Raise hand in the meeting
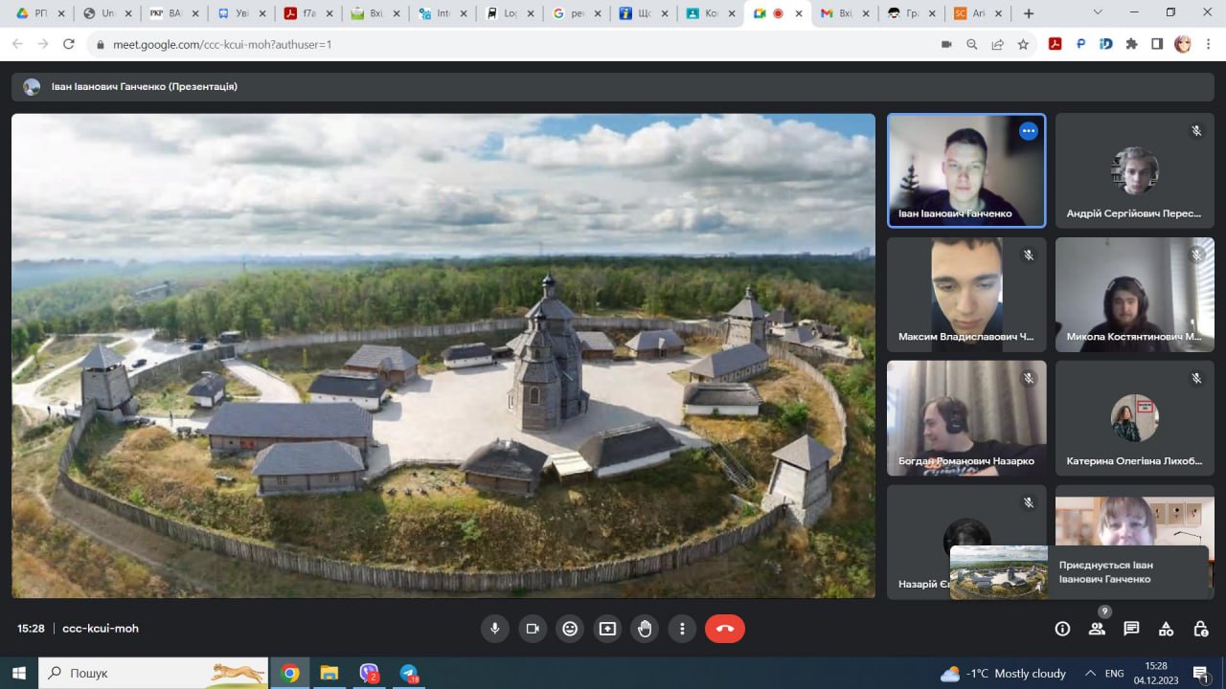The height and width of the screenshot is (689, 1226). (645, 629)
